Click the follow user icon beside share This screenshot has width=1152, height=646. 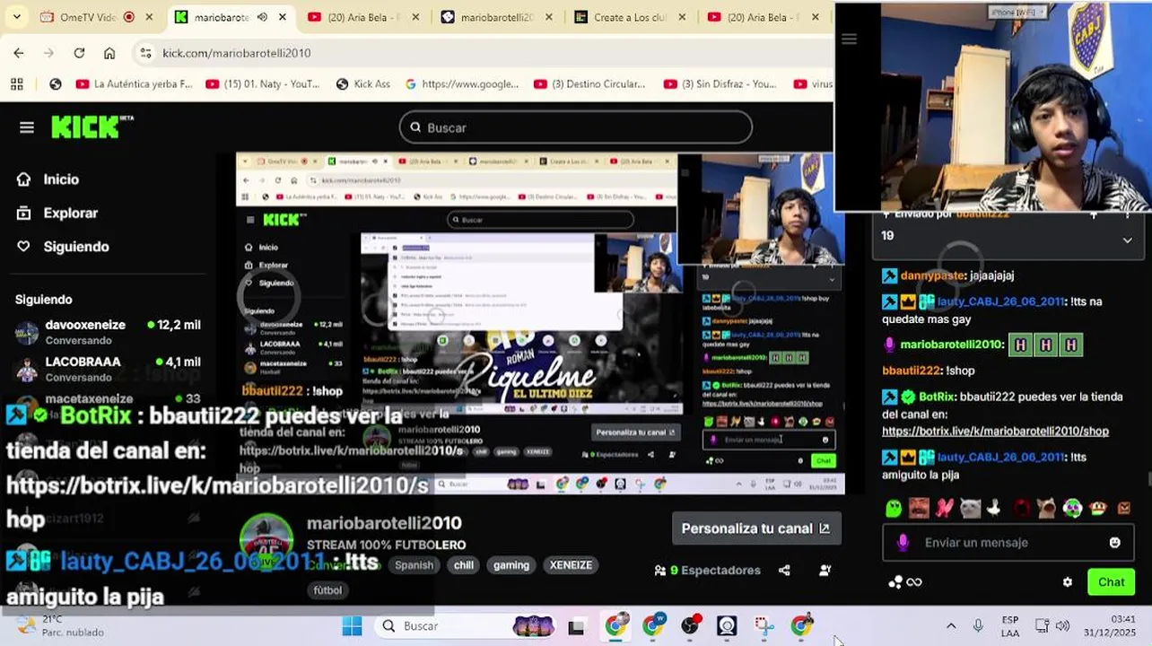[x=825, y=571]
